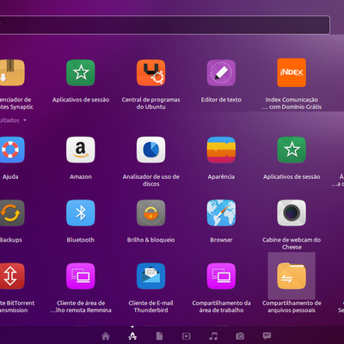
Task: Open the Synaptic package manager app
Action: 11,73
